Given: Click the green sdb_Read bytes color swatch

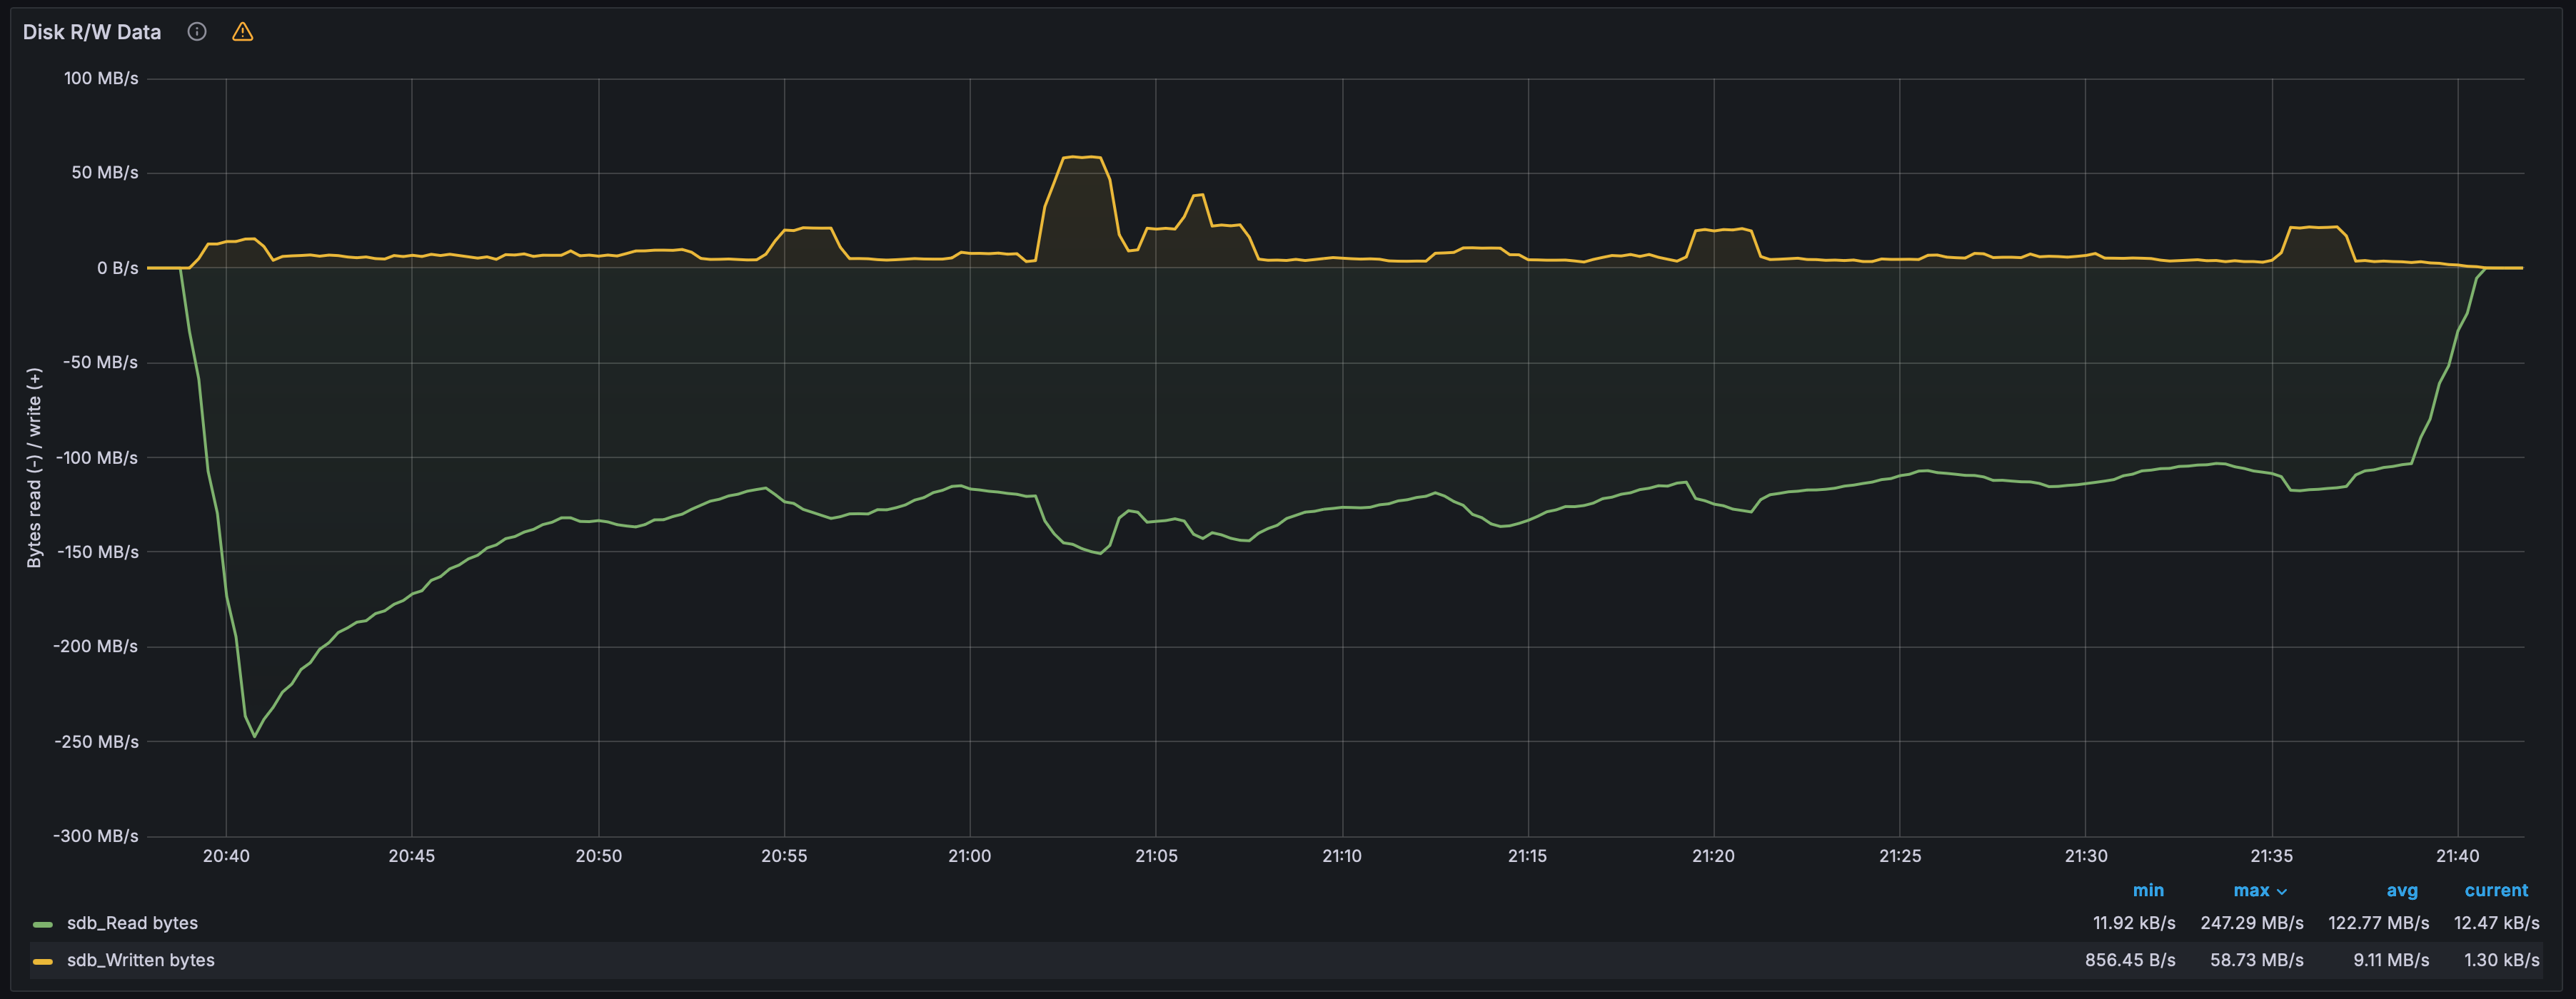Looking at the screenshot, I should [x=43, y=924].
